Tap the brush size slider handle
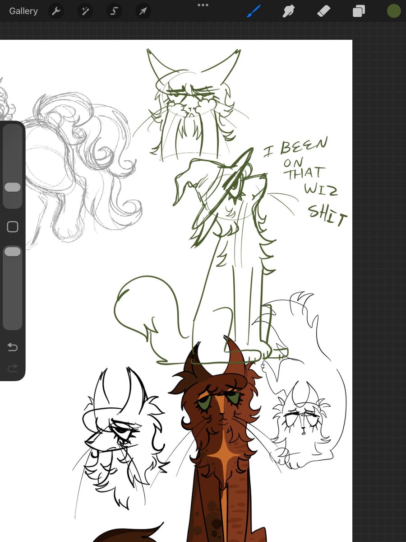Image resolution: width=406 pixels, height=542 pixels. click(x=13, y=187)
